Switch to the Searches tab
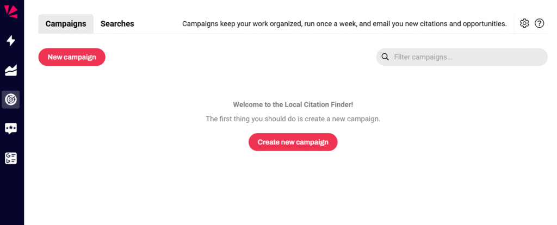557x225 pixels. [x=117, y=24]
